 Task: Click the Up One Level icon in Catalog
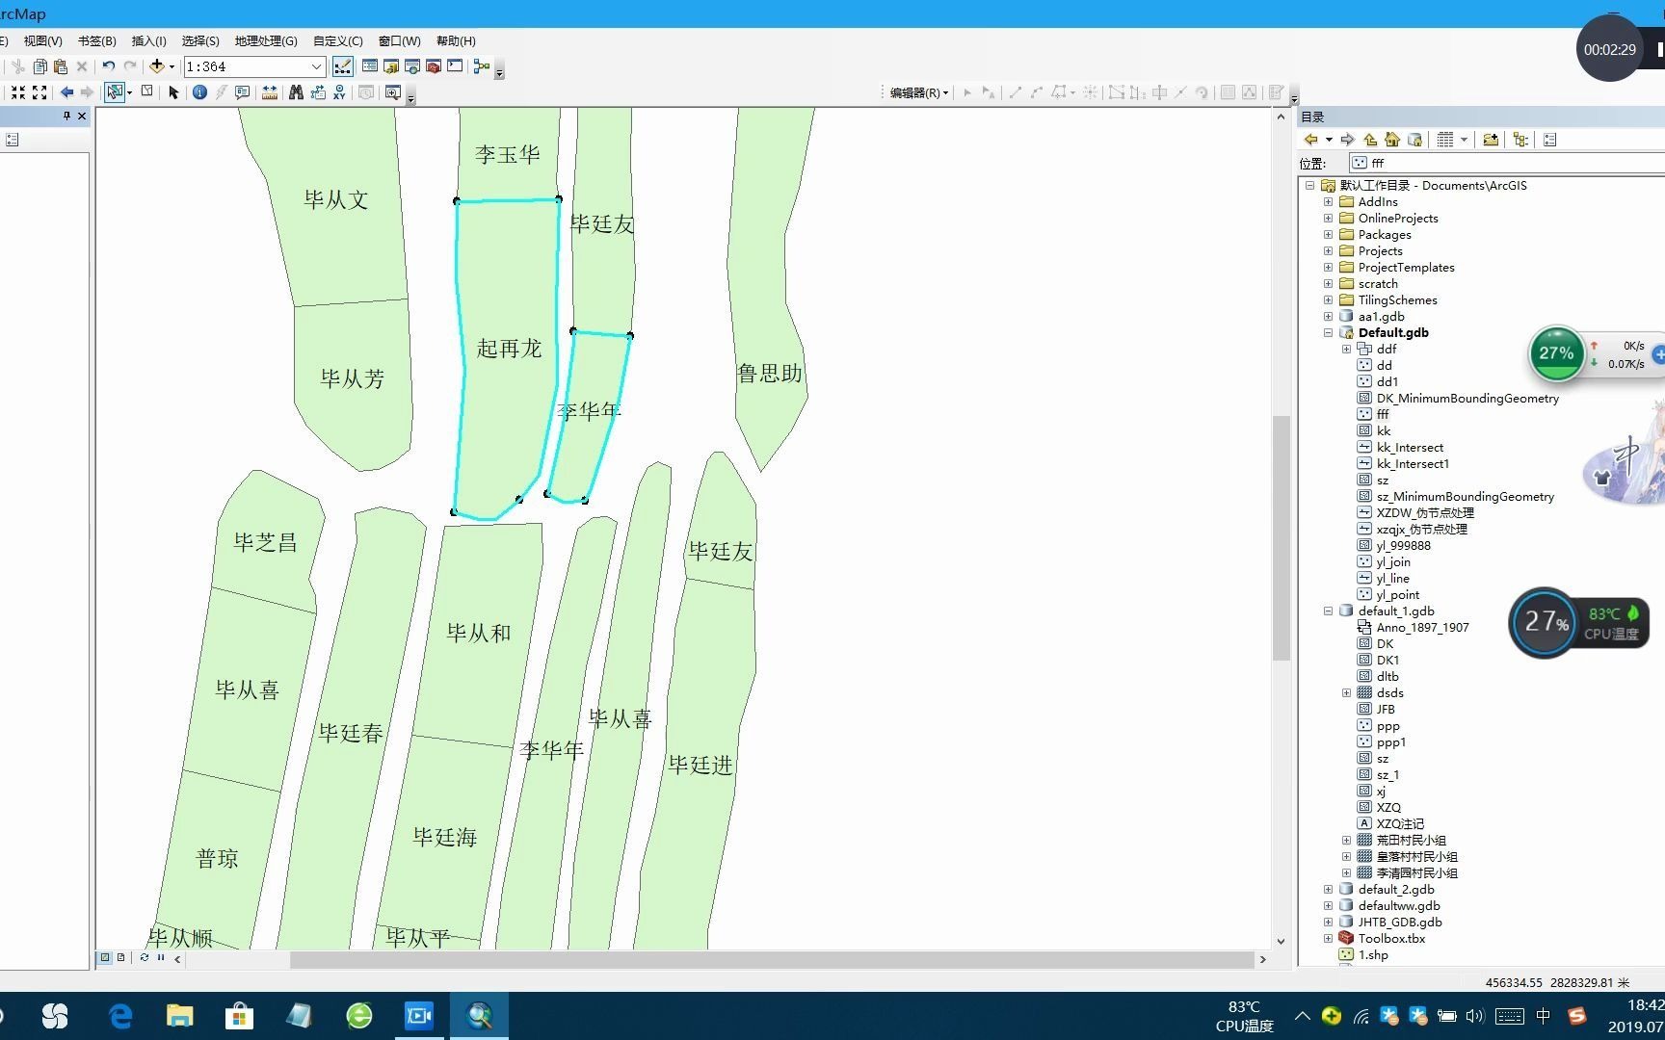[1370, 140]
